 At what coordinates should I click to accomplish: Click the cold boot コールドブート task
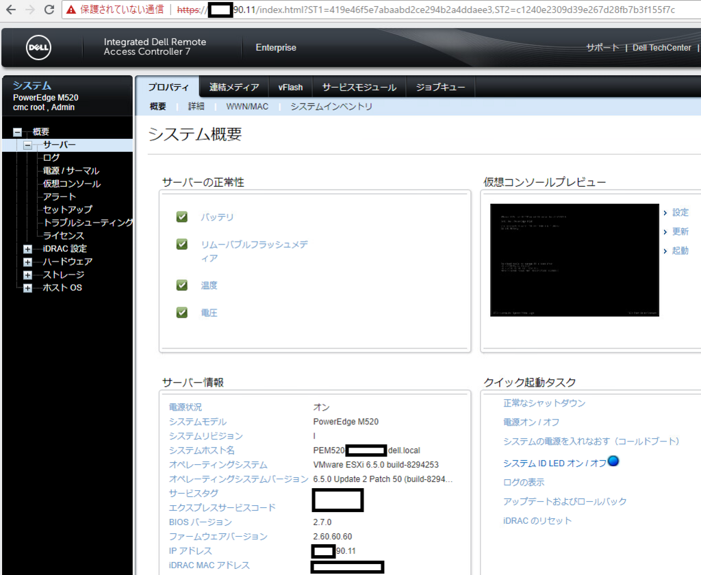(x=591, y=442)
